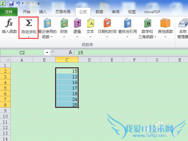Open the Date and Time functions icon
Image resolution: width=188 pixels, height=141 pixels.
[107, 23]
